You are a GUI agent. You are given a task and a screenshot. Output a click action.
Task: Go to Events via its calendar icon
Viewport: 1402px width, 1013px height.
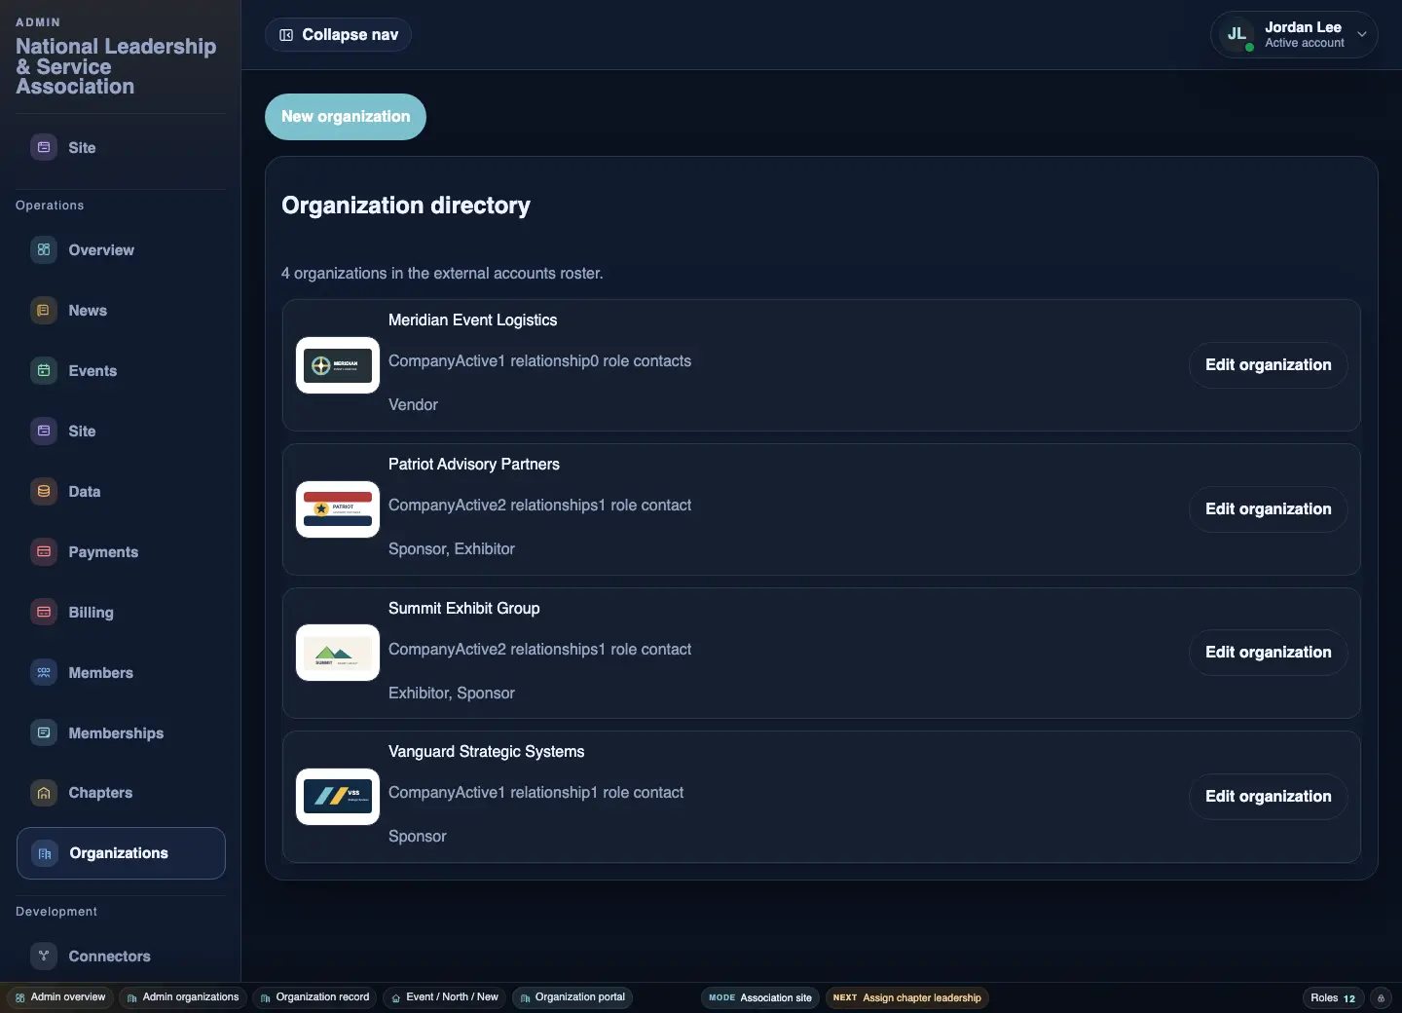point(44,371)
